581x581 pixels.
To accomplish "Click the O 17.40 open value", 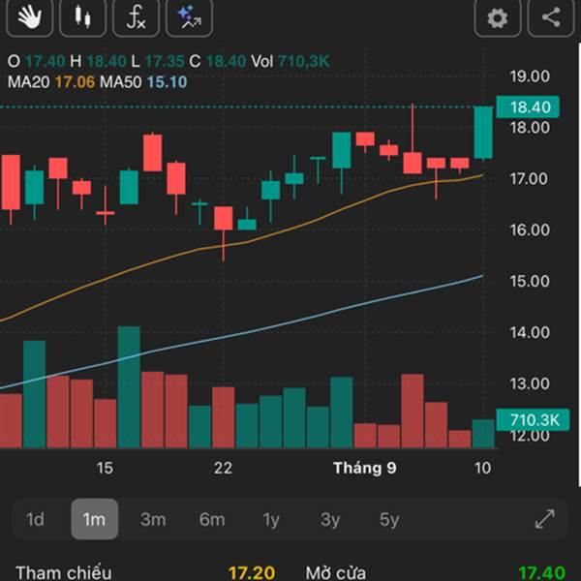I will (45, 61).
